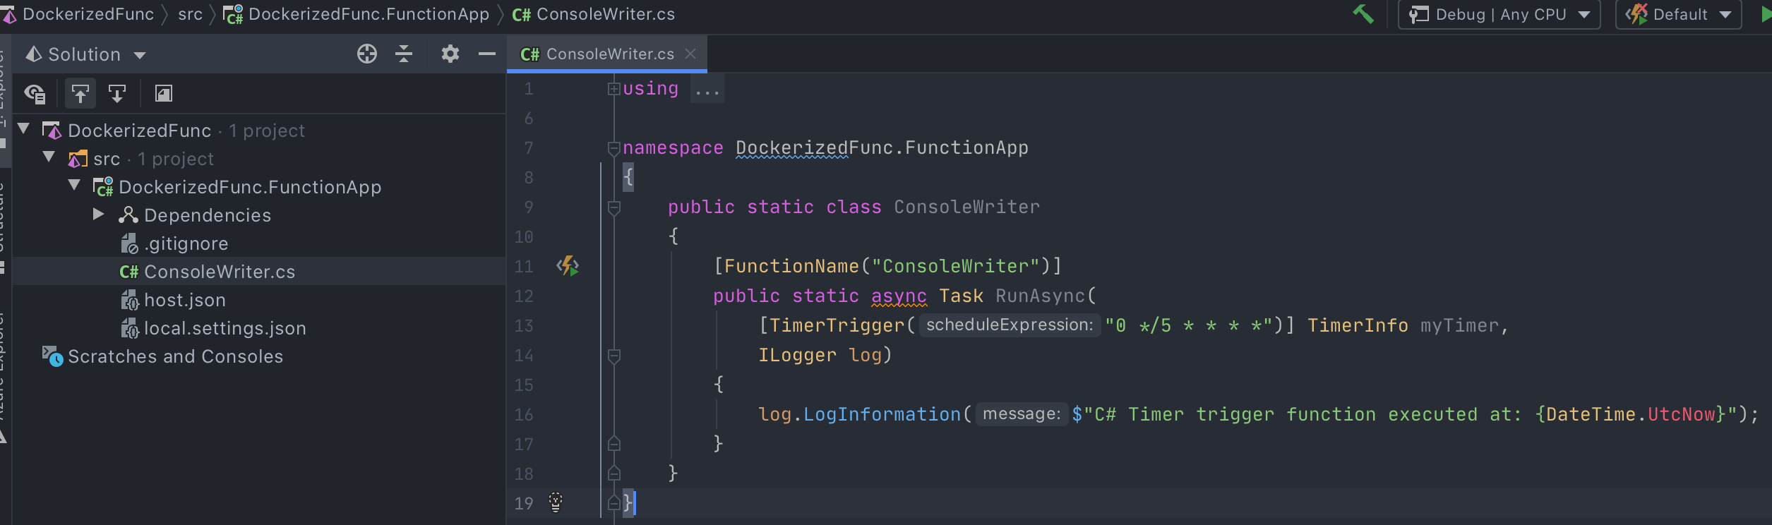1772x525 pixels.
Task: Click the FunctionApp project icon in the tree
Action: (103, 187)
